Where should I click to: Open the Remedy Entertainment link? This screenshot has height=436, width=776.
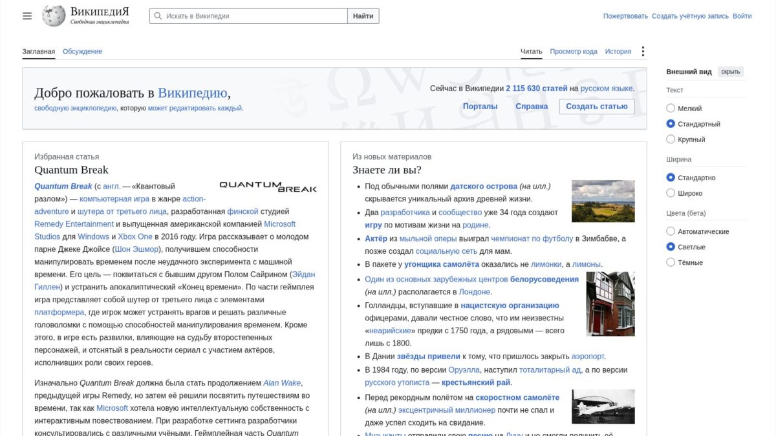point(74,224)
